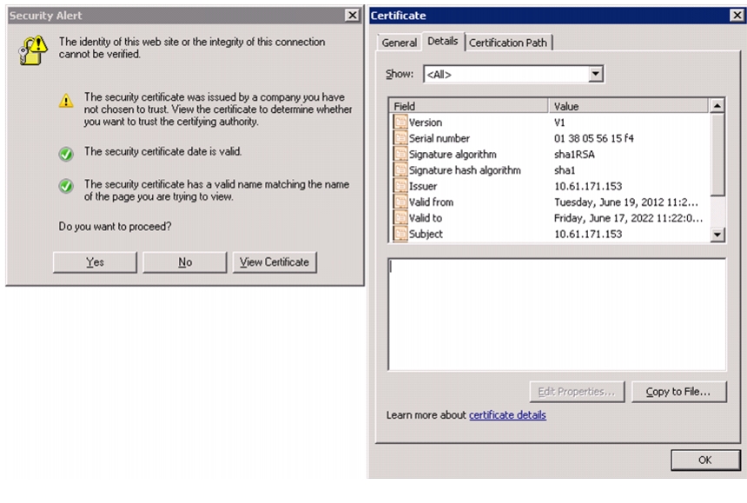Screen dimensions: 747x503
Task: Click the Signature hash algorithm field icon
Action: tap(400, 170)
